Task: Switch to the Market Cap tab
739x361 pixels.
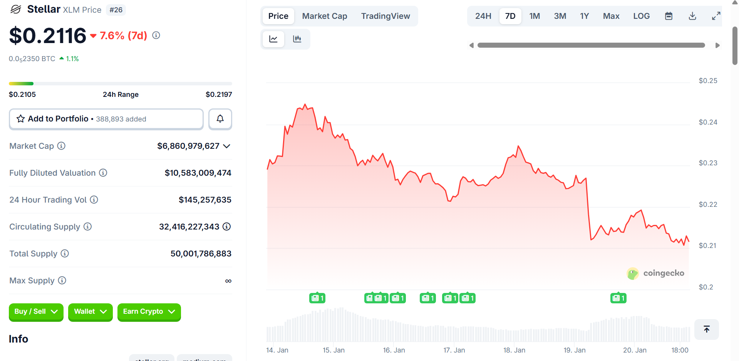Action: (x=324, y=16)
